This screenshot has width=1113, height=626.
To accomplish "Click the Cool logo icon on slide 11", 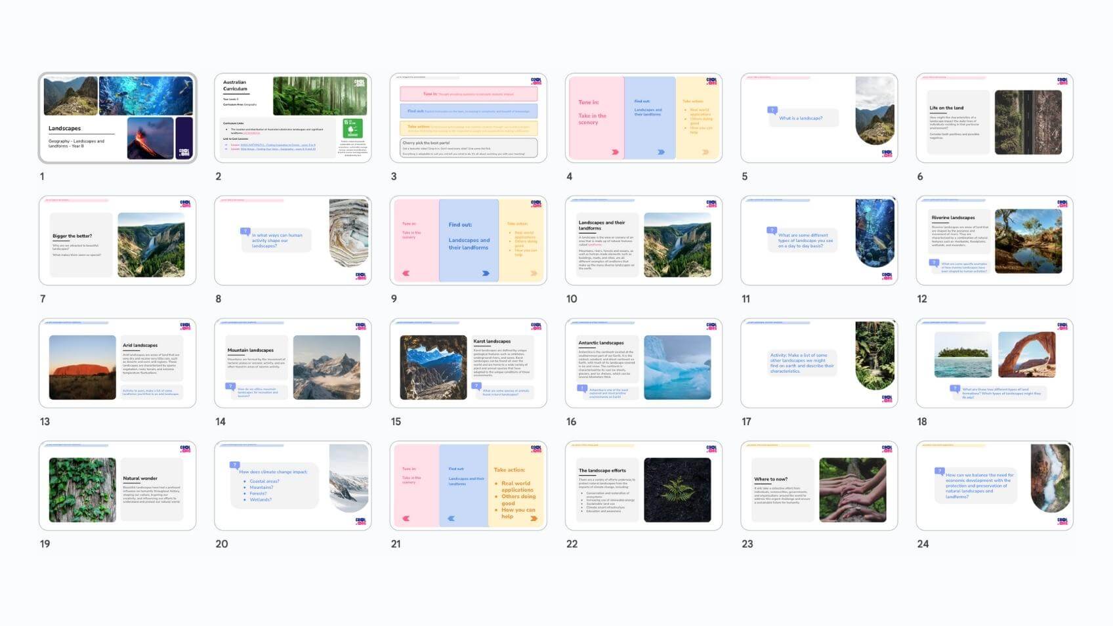I will 887,276.
